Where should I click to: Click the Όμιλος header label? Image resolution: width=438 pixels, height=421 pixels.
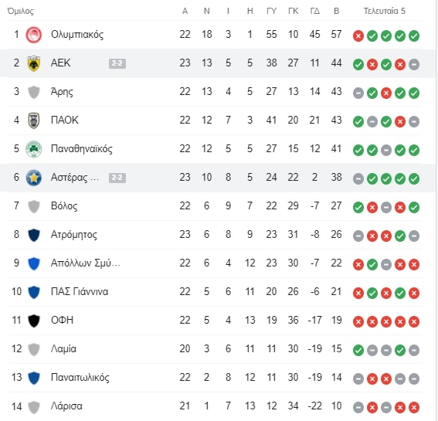tap(21, 11)
